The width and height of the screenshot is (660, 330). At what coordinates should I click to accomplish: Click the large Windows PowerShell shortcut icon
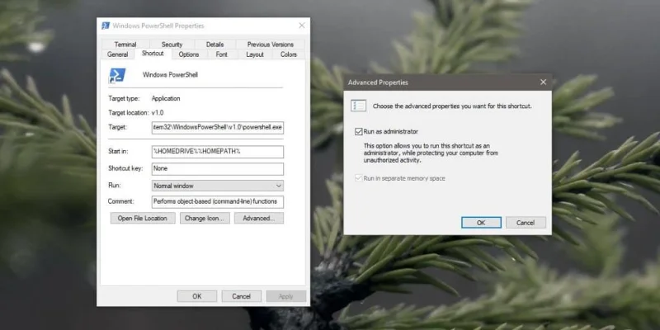(x=117, y=76)
